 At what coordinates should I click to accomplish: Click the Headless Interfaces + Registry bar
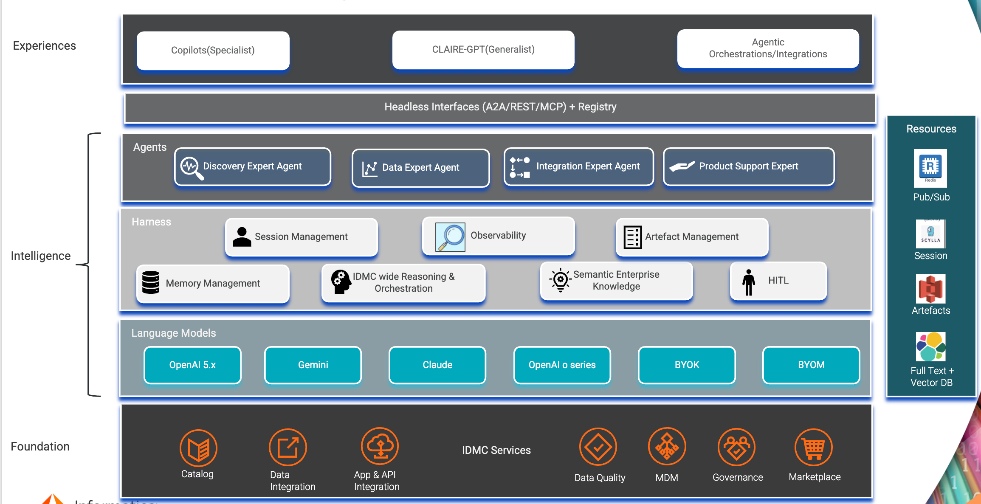500,107
